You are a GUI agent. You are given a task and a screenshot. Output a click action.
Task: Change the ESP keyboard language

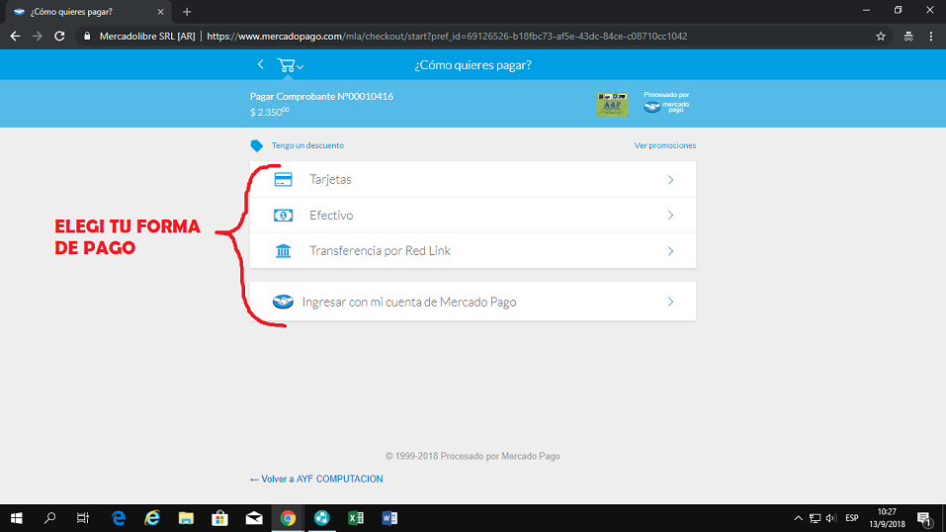pyautogui.click(x=852, y=518)
